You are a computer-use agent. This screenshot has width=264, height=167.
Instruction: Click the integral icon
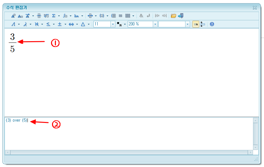[65, 16]
